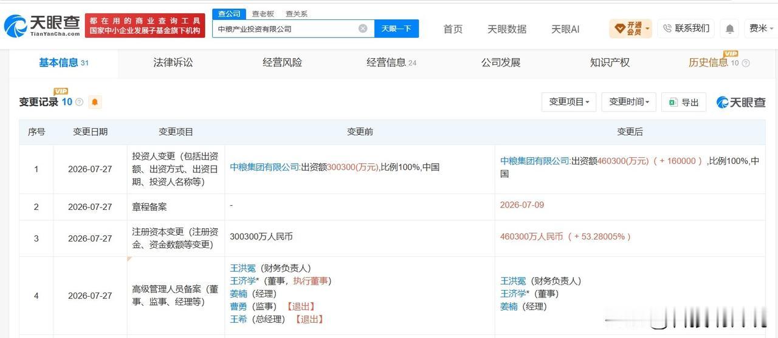The image size is (778, 338).
Task: Select the 查老板 search mode tab
Action: tap(263, 13)
